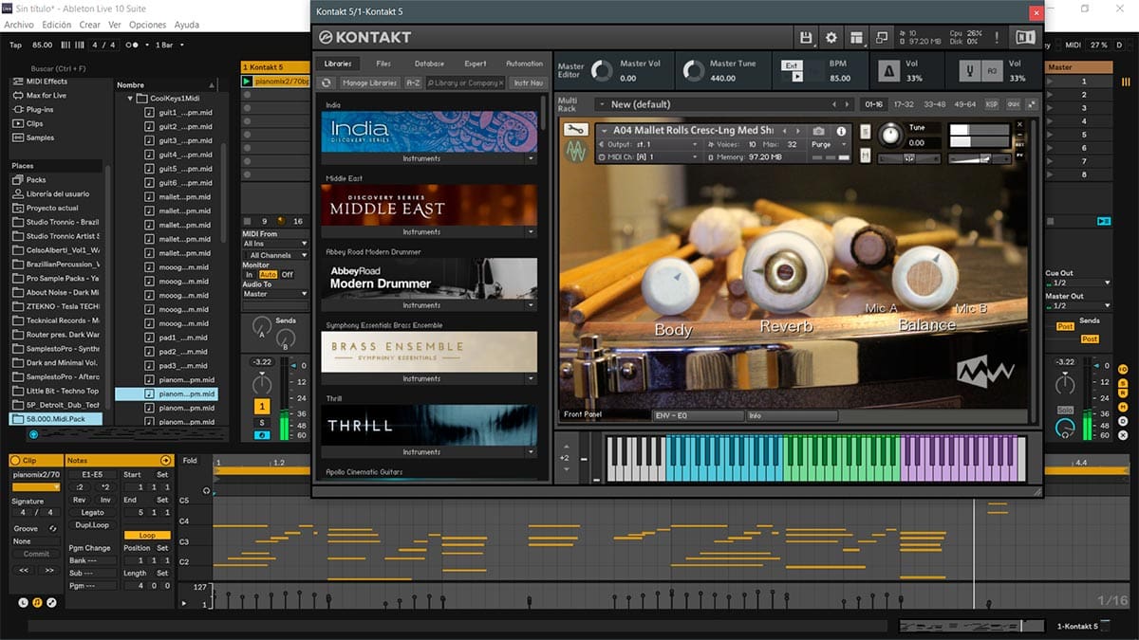This screenshot has height=640, width=1139.
Task: Launch the piano mix clip in track
Action: (x=248, y=82)
